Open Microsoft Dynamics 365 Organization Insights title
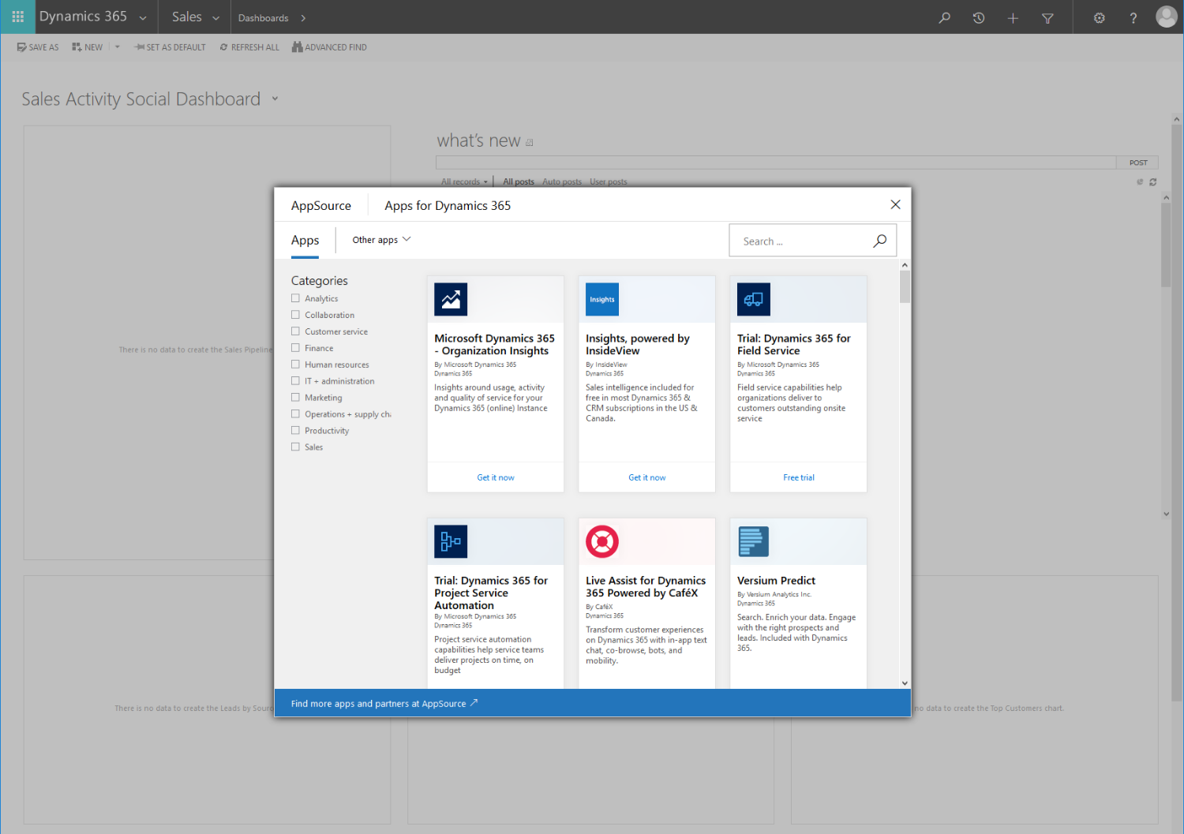The image size is (1184, 834). coord(495,345)
